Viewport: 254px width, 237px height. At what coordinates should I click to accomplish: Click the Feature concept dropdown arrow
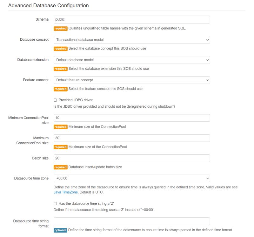click(x=207, y=80)
